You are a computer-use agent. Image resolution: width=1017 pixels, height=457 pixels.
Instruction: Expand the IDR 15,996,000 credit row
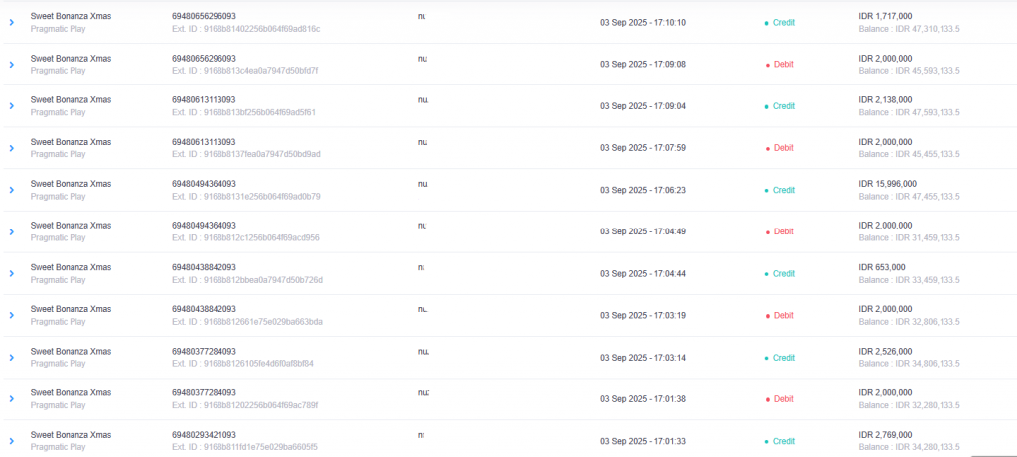coord(11,190)
